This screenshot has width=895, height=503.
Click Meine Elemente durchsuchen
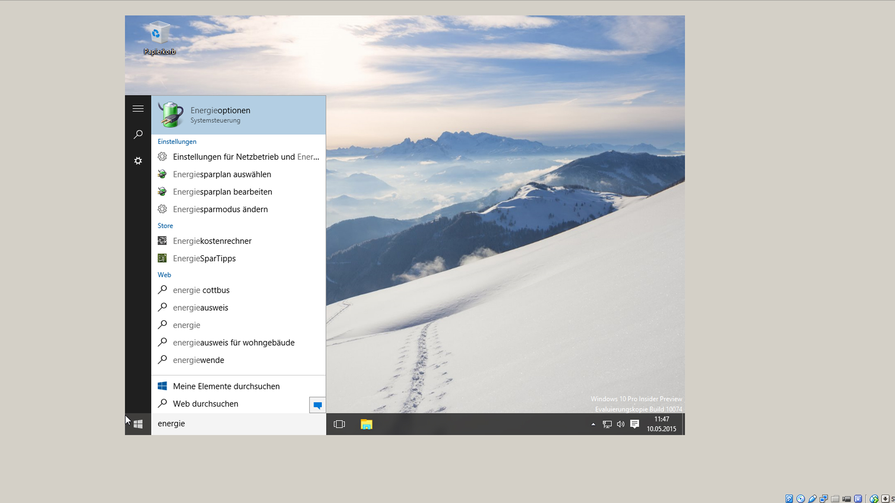pyautogui.click(x=238, y=386)
